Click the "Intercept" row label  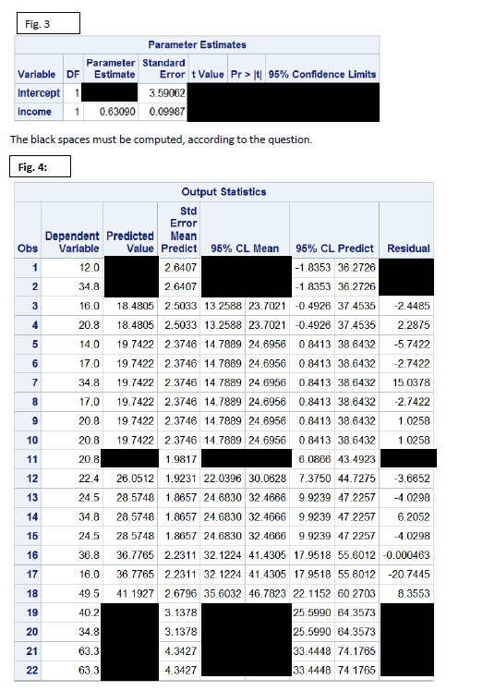coord(39,93)
